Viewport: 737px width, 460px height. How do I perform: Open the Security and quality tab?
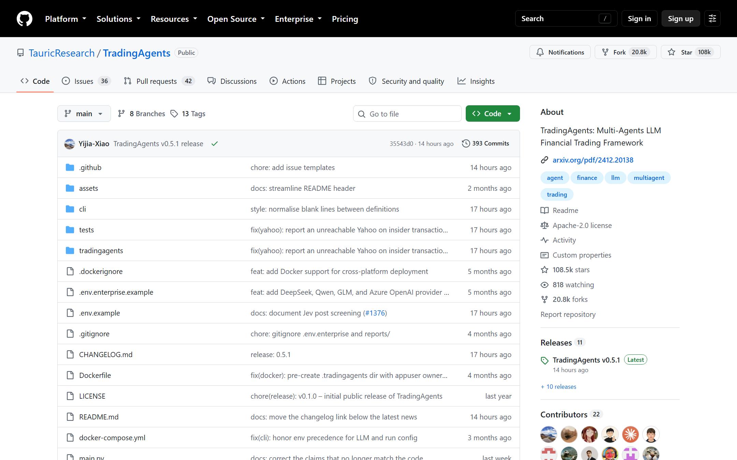406,81
